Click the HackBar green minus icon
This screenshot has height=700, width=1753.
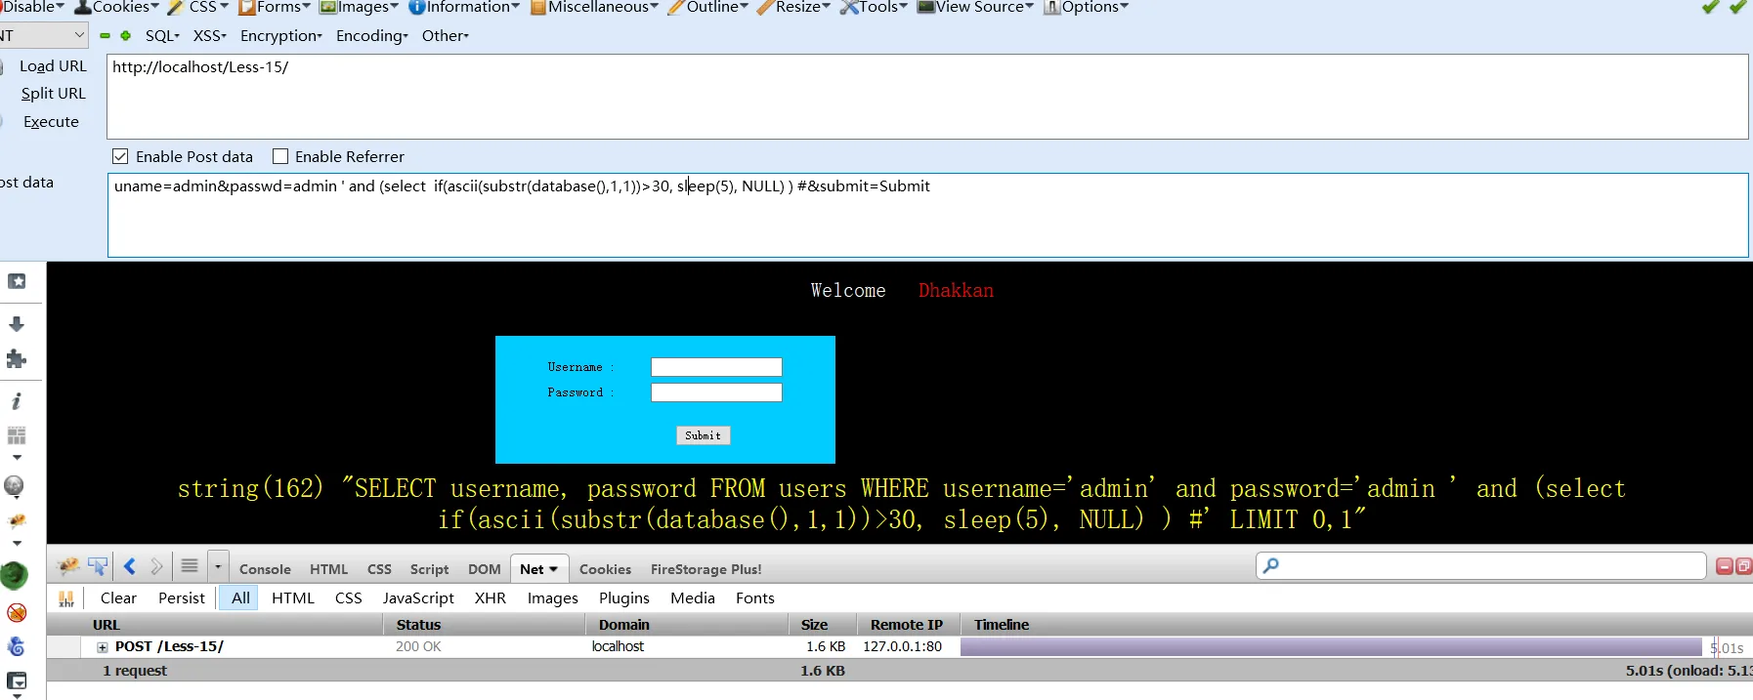click(x=105, y=36)
